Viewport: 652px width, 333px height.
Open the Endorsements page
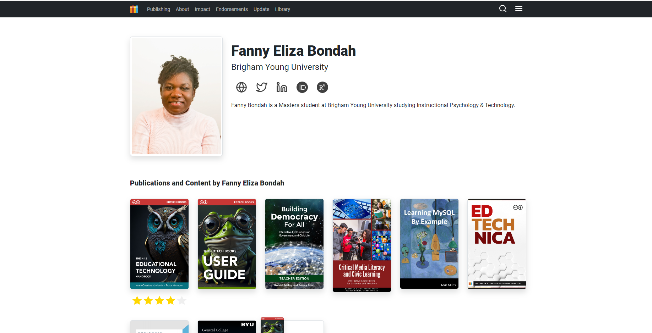[232, 9]
